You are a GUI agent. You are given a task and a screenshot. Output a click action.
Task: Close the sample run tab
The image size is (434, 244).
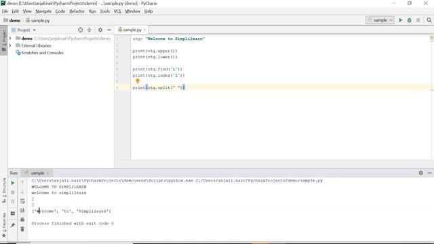(x=47, y=174)
